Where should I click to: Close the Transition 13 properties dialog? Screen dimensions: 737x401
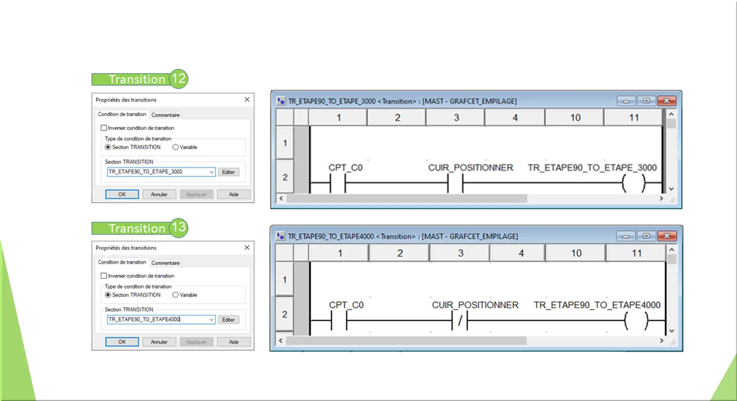[247, 248]
